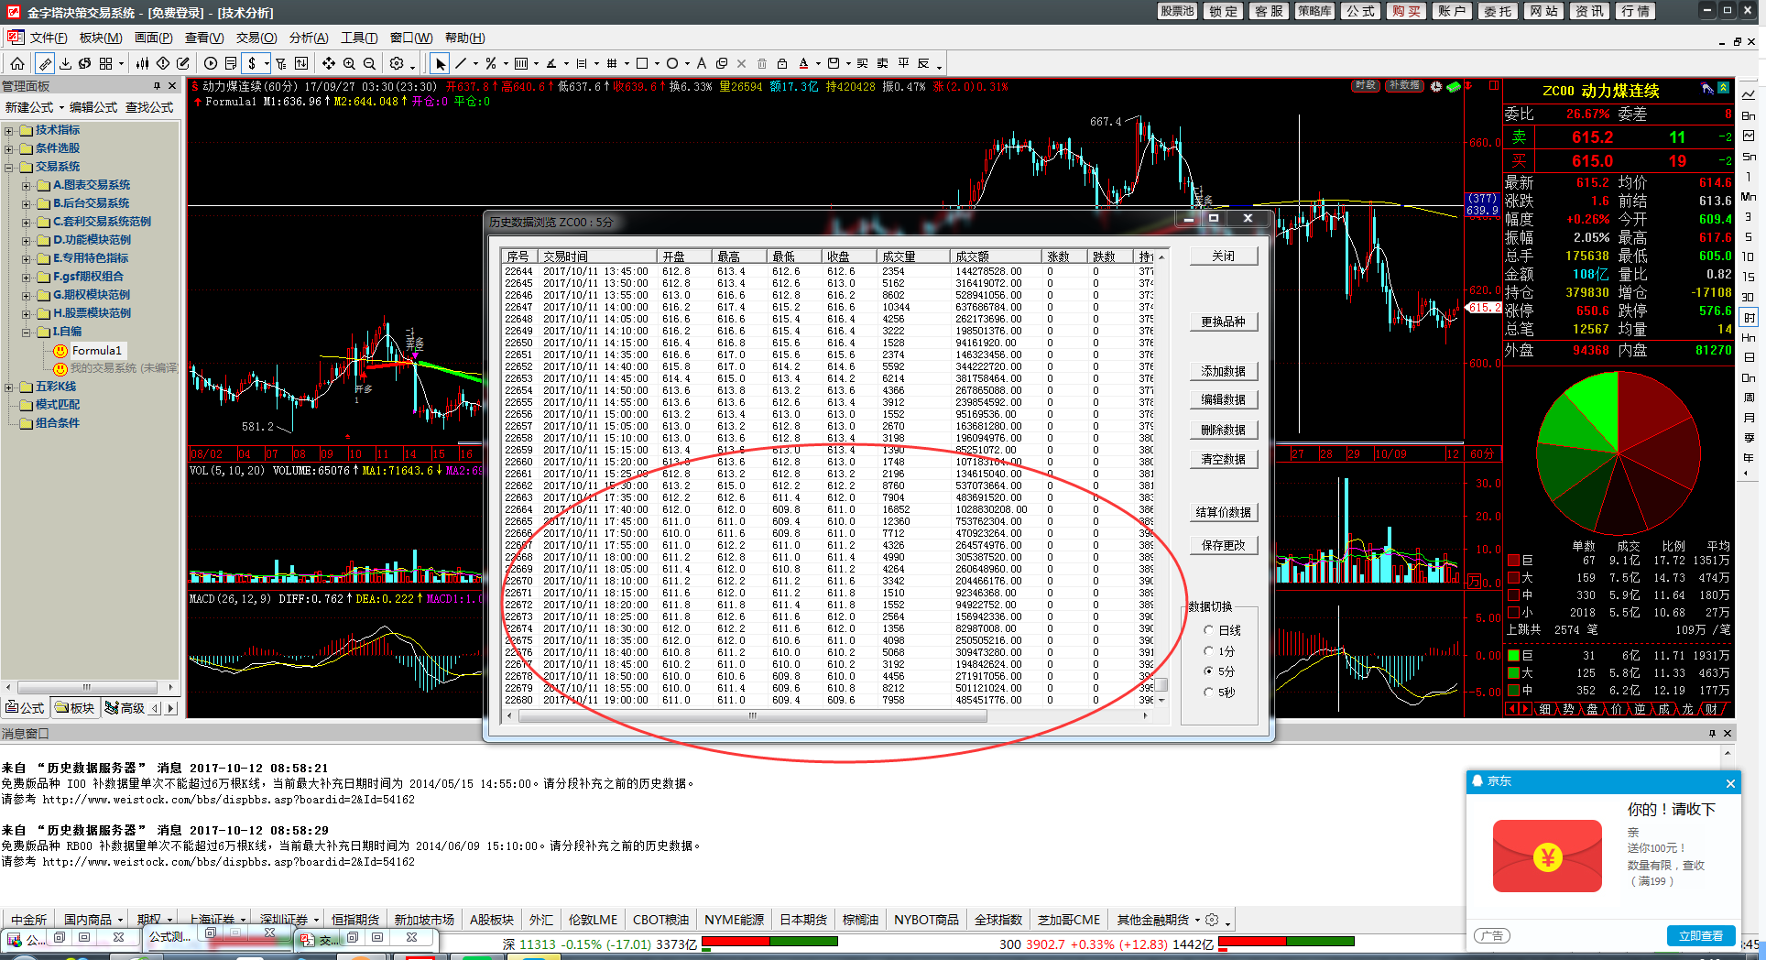The width and height of the screenshot is (1766, 960).
Task: Select the 日线 data radio button
Action: 1209,630
